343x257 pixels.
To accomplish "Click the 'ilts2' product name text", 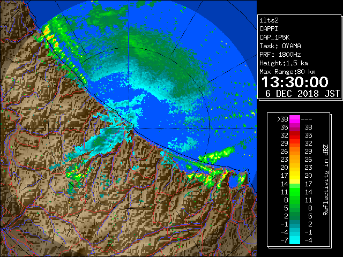I will pyautogui.click(x=269, y=20).
